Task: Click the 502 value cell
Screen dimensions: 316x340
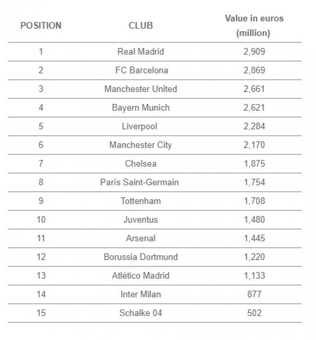Action: [254, 313]
